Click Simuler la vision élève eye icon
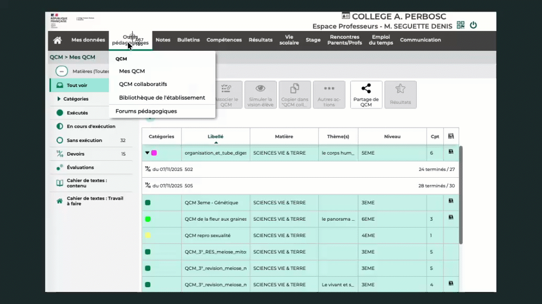 (261, 95)
